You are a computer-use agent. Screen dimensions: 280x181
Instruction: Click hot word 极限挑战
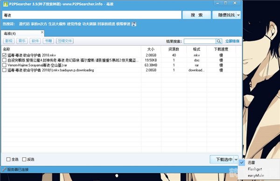[x=123, y=24]
